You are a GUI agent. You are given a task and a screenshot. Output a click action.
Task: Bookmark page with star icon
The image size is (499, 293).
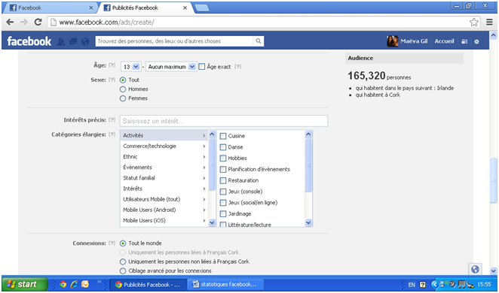coord(474,22)
